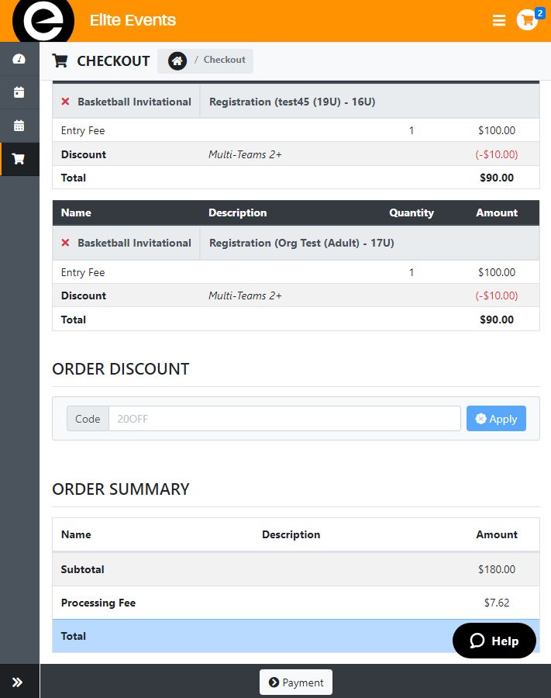Open the hamburger navigation menu

pos(498,21)
